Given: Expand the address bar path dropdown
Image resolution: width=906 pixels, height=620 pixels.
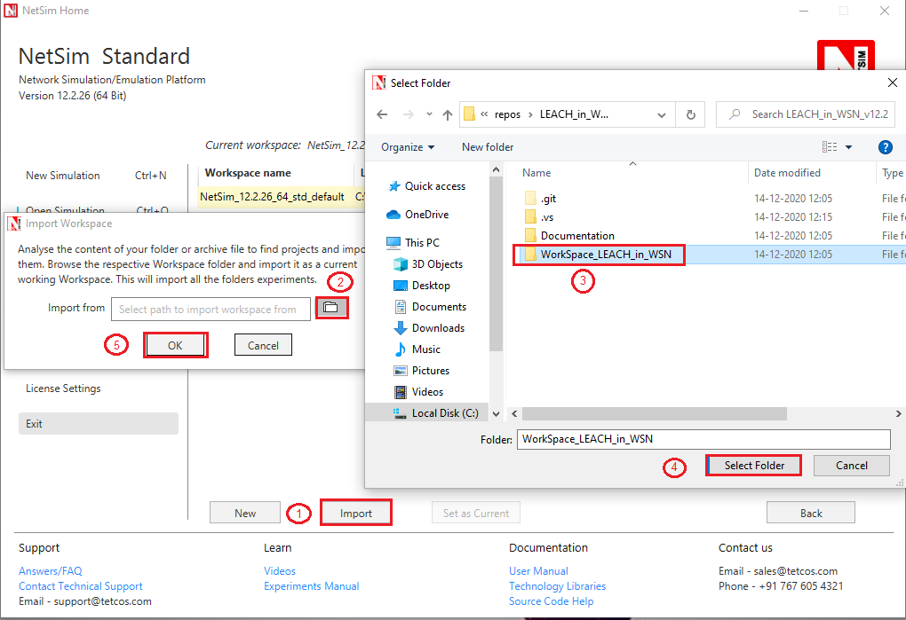Looking at the screenshot, I should 662,114.
